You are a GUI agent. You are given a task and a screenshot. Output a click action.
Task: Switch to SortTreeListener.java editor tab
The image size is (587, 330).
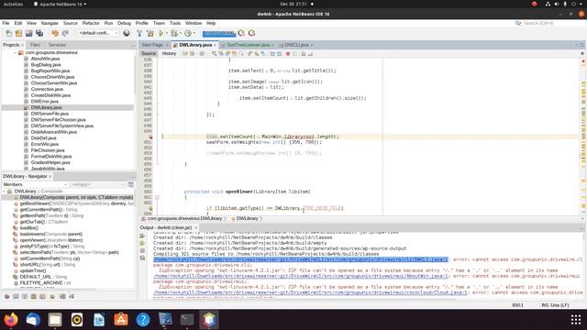coord(249,45)
